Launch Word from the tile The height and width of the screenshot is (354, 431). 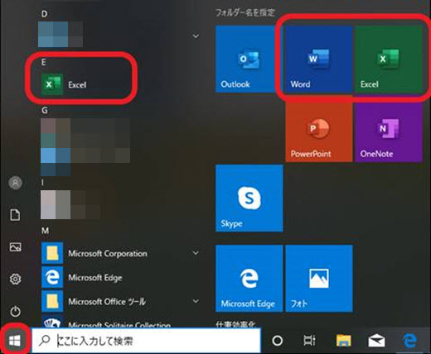[319, 59]
